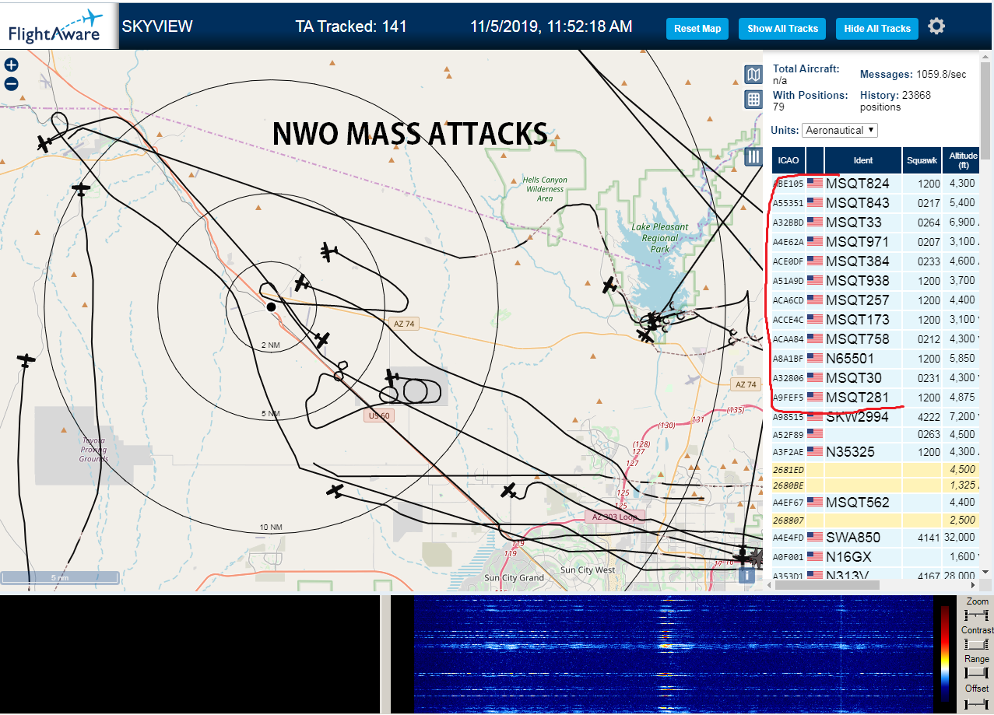
Task: Click the FlightAware logo
Action: pyautogui.click(x=56, y=26)
